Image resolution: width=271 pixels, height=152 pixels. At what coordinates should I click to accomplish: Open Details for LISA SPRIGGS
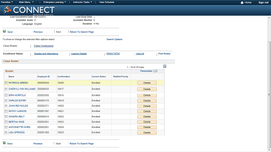coord(147,133)
